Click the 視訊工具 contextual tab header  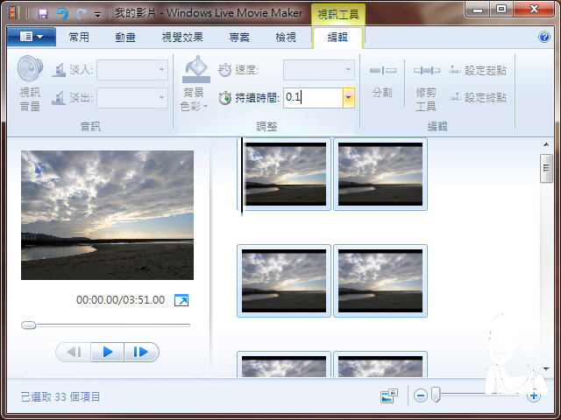pos(338,15)
